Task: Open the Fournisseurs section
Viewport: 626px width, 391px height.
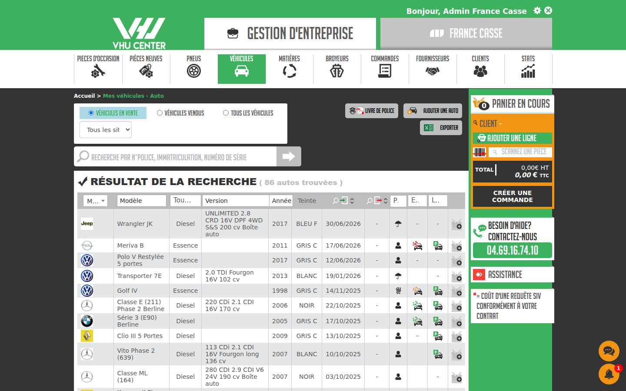Action: click(433, 68)
